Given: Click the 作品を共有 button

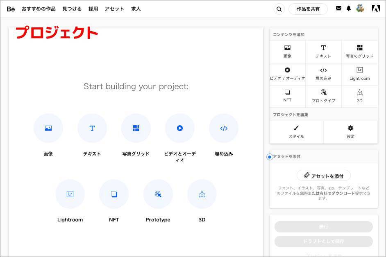Looking at the screenshot, I should [x=308, y=9].
